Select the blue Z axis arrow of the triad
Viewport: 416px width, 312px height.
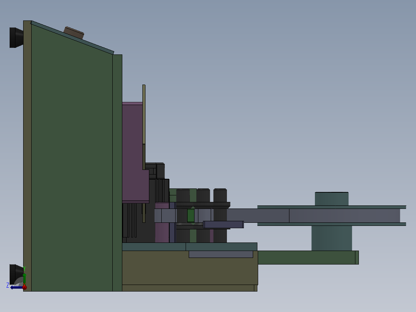(16, 287)
